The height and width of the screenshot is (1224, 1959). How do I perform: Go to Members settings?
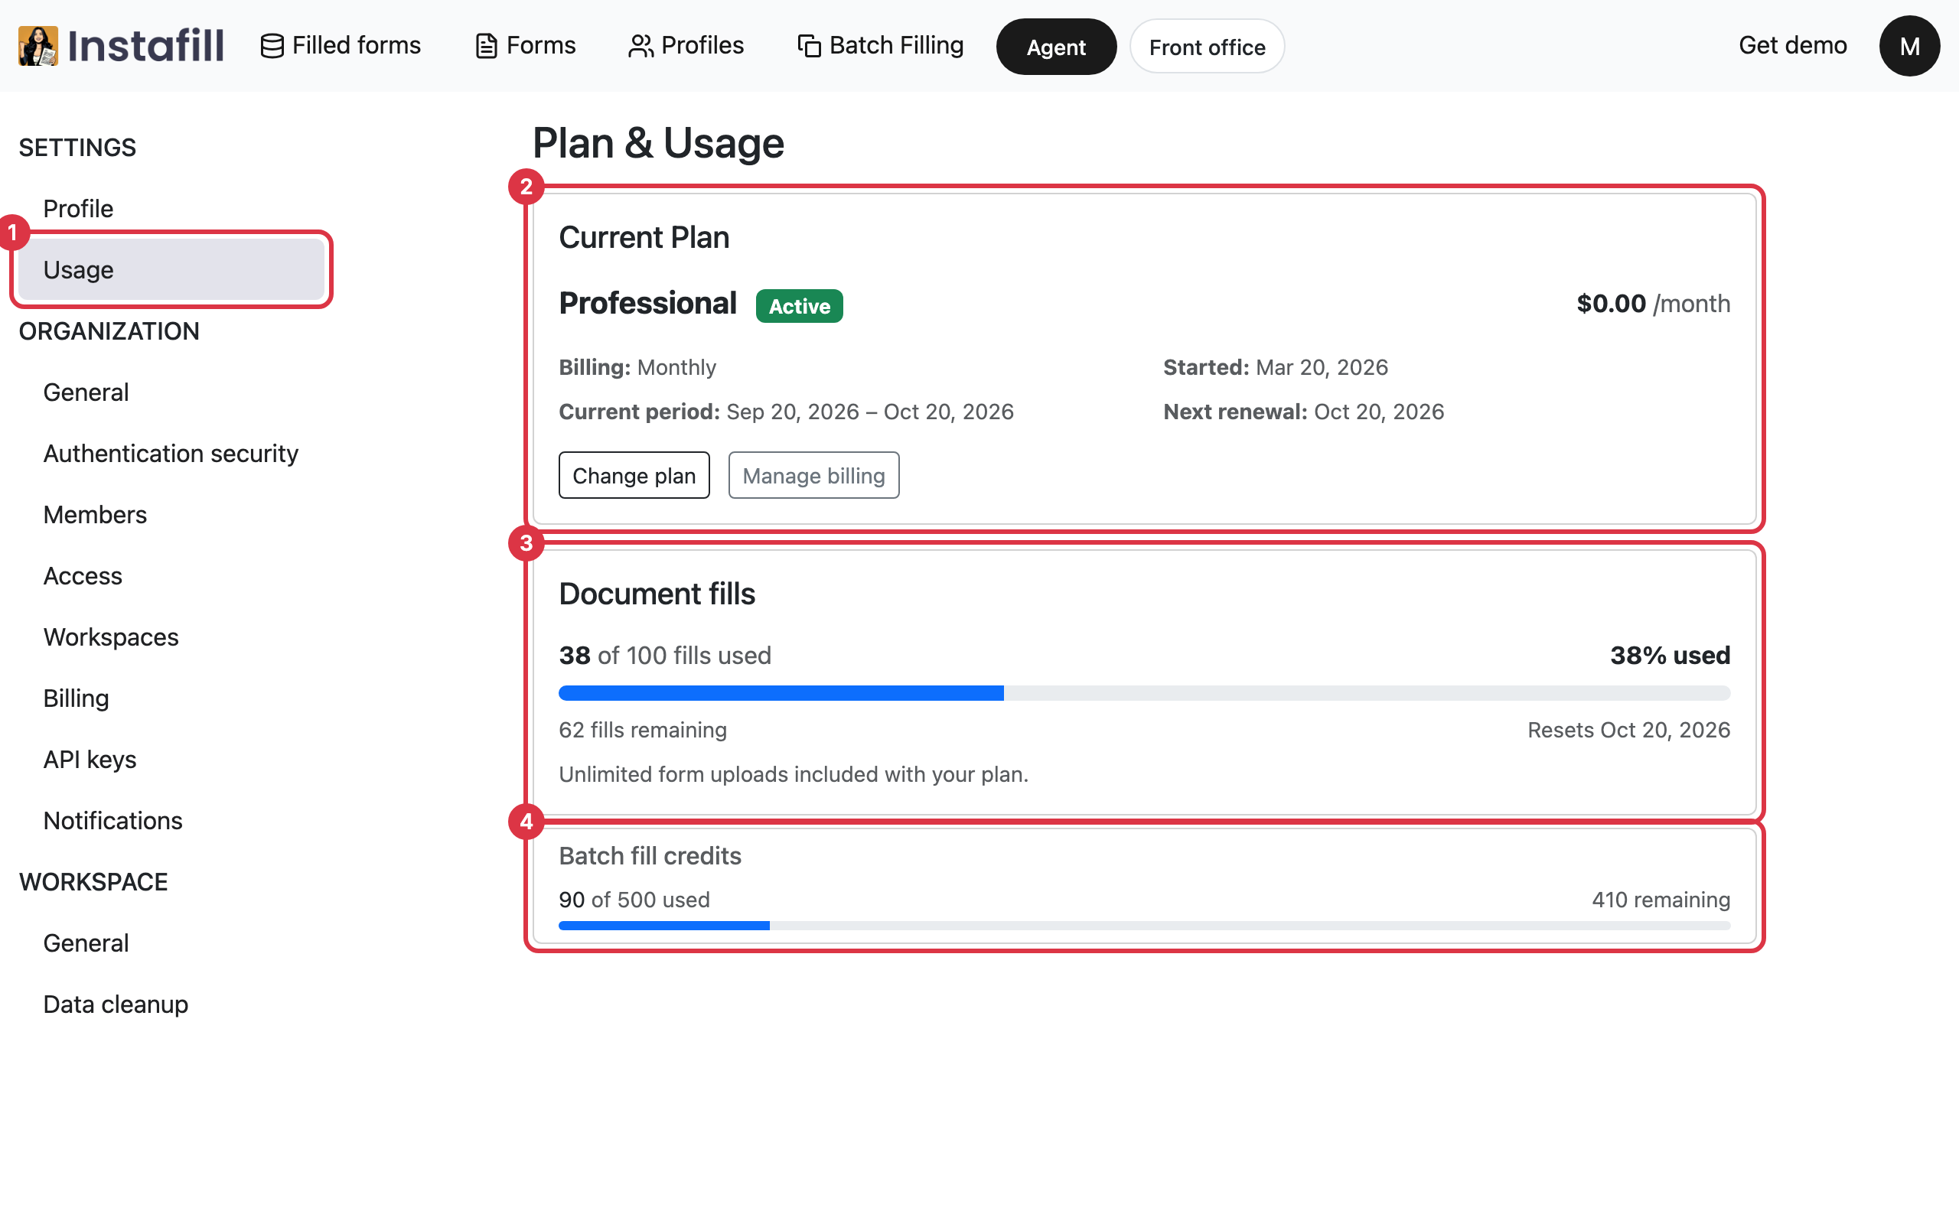click(x=171, y=515)
